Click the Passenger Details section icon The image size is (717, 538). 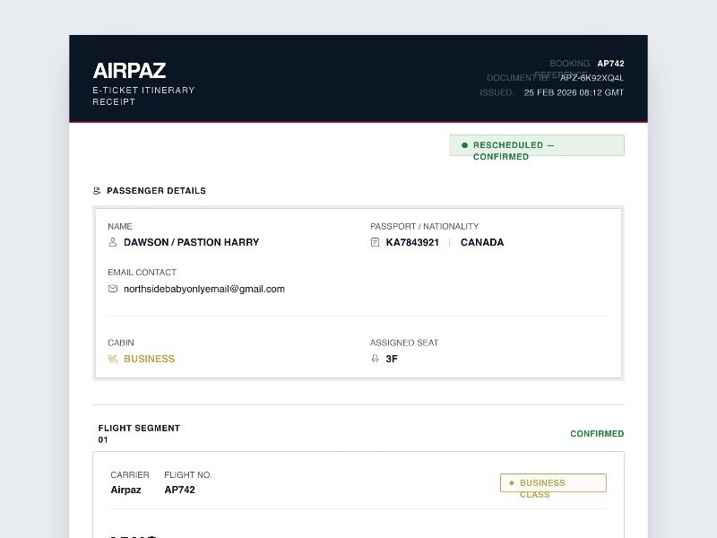point(97,191)
